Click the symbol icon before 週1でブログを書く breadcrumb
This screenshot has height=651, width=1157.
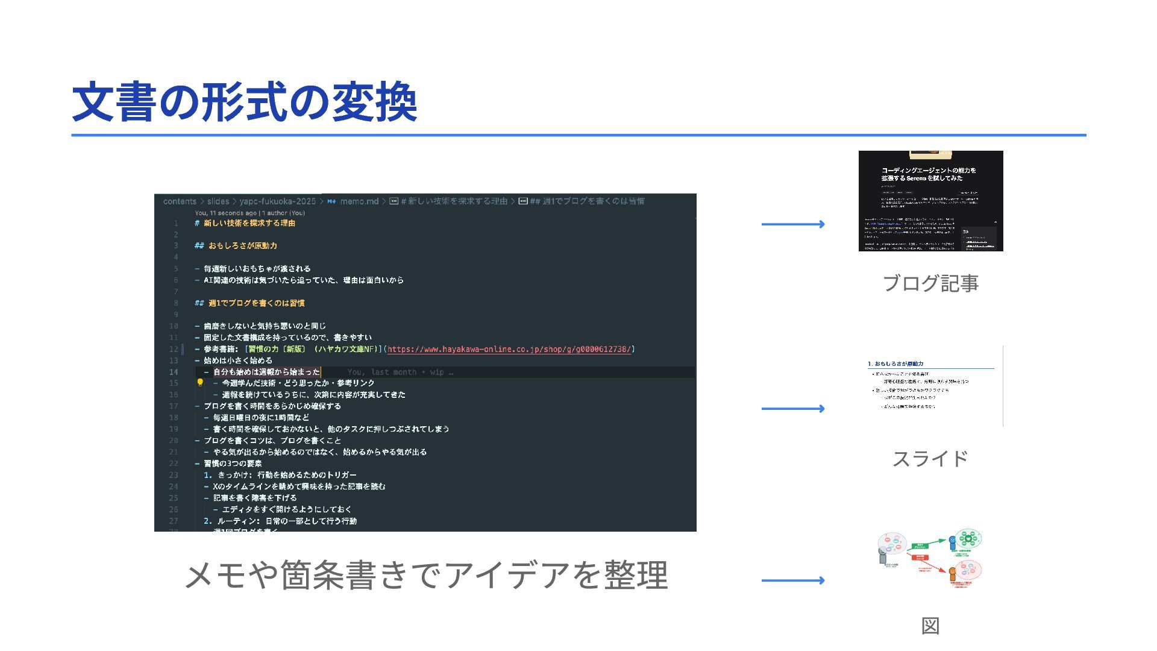pos(523,201)
